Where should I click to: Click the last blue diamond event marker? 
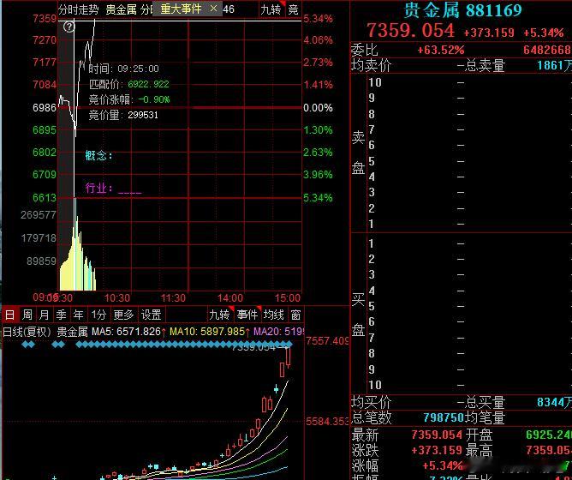pos(289,344)
